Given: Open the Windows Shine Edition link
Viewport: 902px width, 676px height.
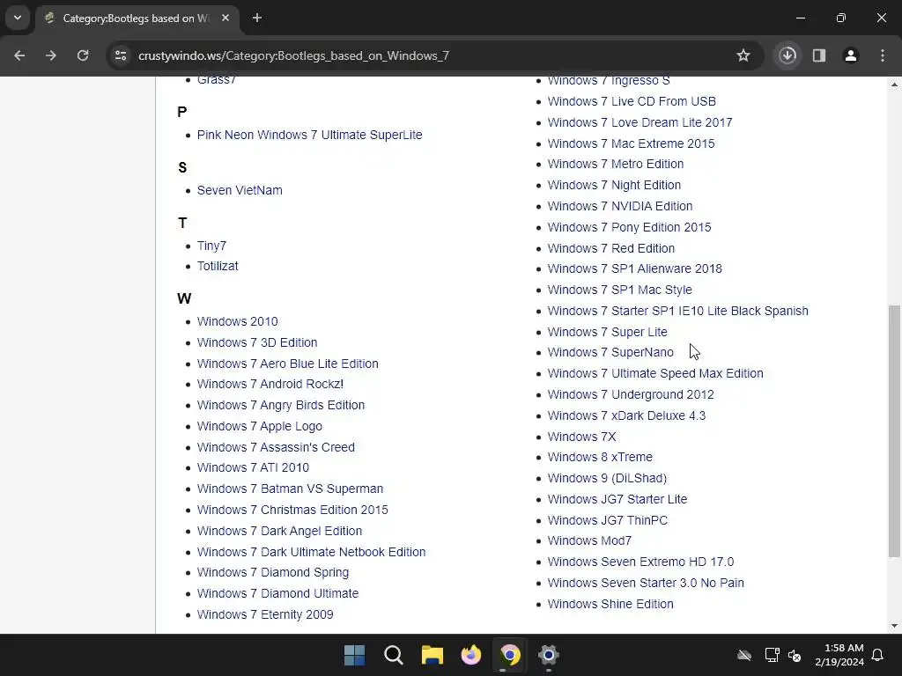Looking at the screenshot, I should (610, 604).
